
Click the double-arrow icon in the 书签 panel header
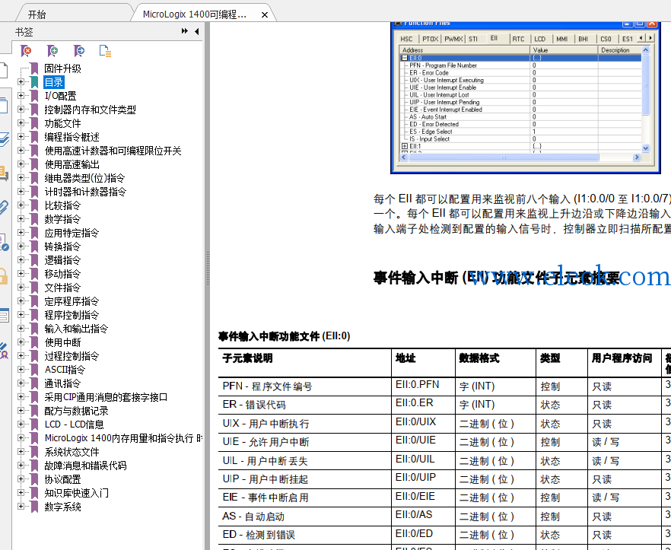coord(184,31)
